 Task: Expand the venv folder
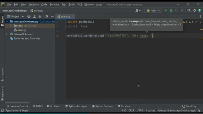point(11,26)
